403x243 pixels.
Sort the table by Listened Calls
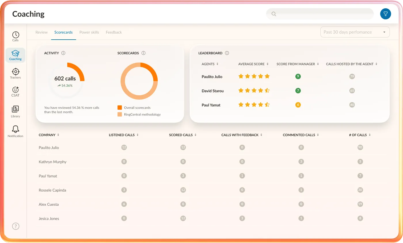(138, 135)
